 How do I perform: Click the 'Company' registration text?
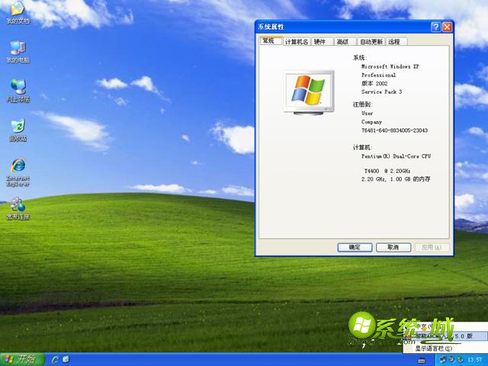[371, 122]
